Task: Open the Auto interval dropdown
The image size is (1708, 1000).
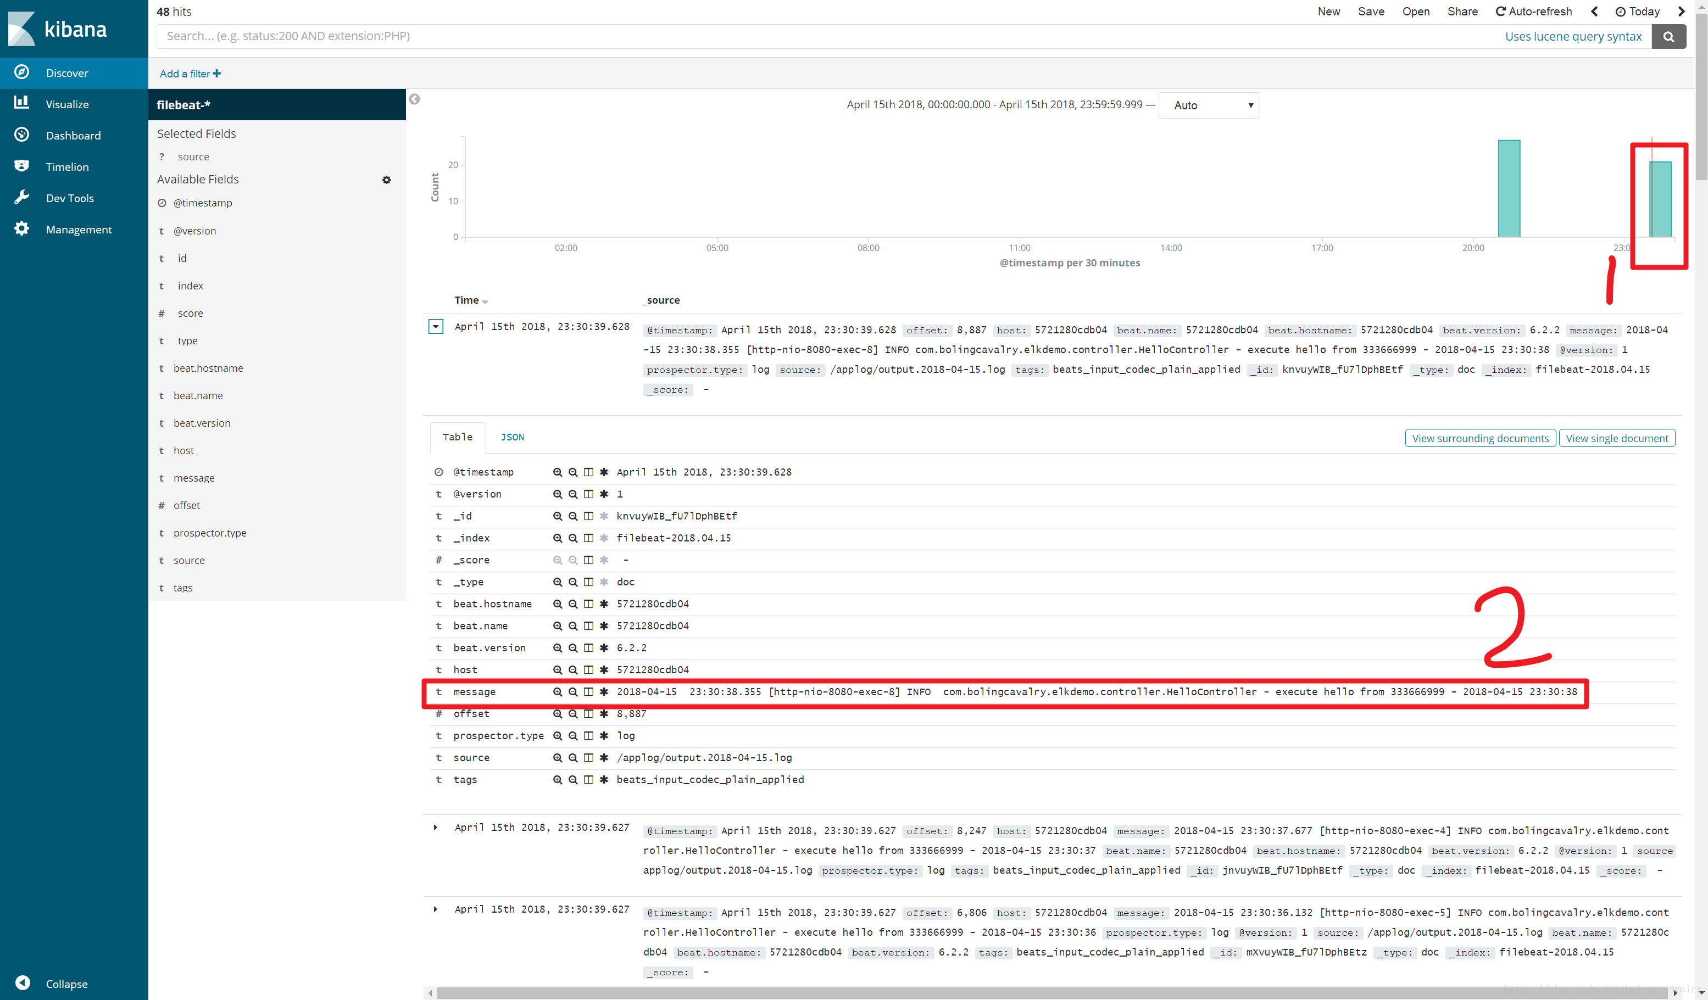Action: pyautogui.click(x=1209, y=105)
